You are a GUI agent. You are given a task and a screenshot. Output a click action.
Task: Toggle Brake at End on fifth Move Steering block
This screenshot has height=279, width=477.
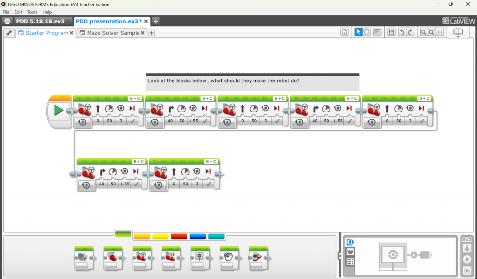(422, 121)
